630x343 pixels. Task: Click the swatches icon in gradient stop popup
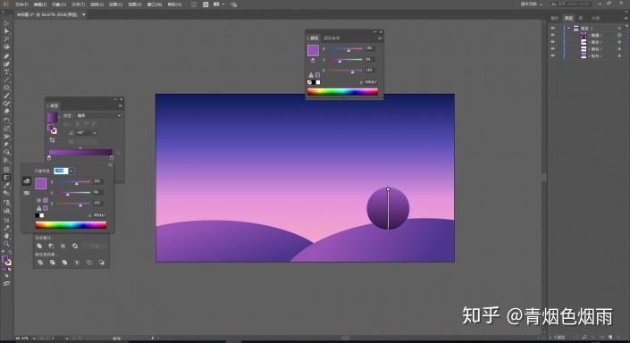coord(27,193)
